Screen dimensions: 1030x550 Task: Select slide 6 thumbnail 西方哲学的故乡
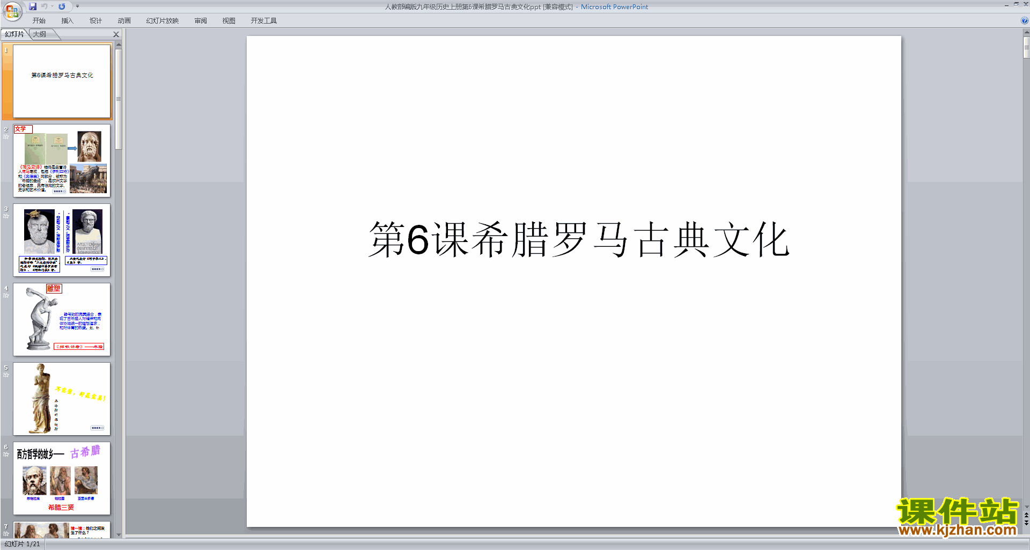62,478
